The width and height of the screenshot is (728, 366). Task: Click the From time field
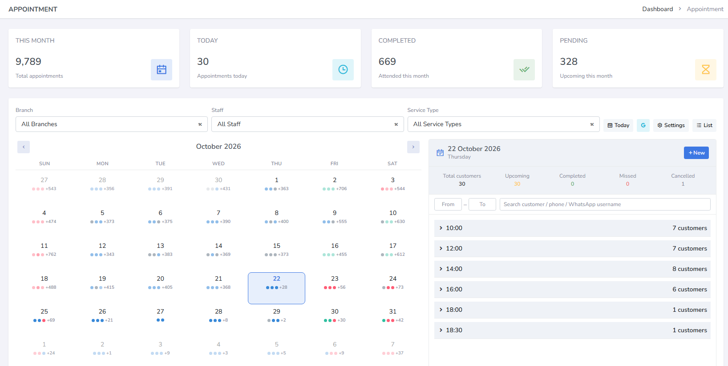point(448,204)
